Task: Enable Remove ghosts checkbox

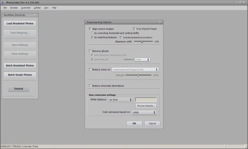Action: pyautogui.click(x=90, y=51)
